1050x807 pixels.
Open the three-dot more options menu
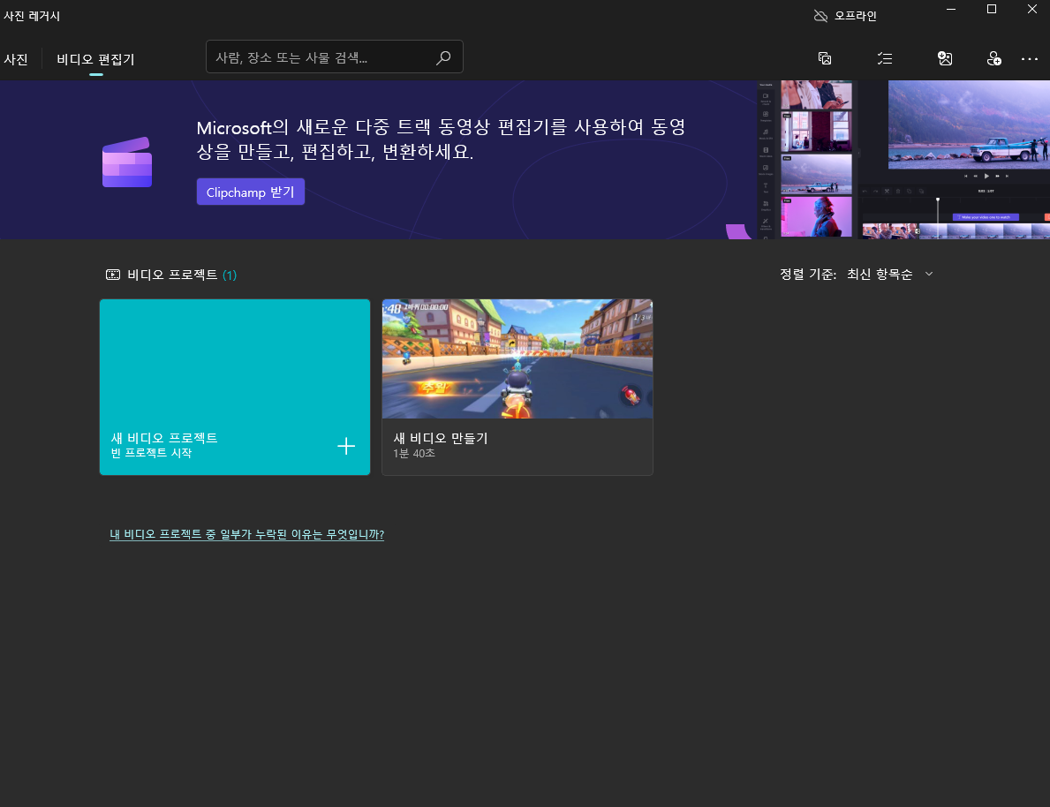[x=1029, y=59]
